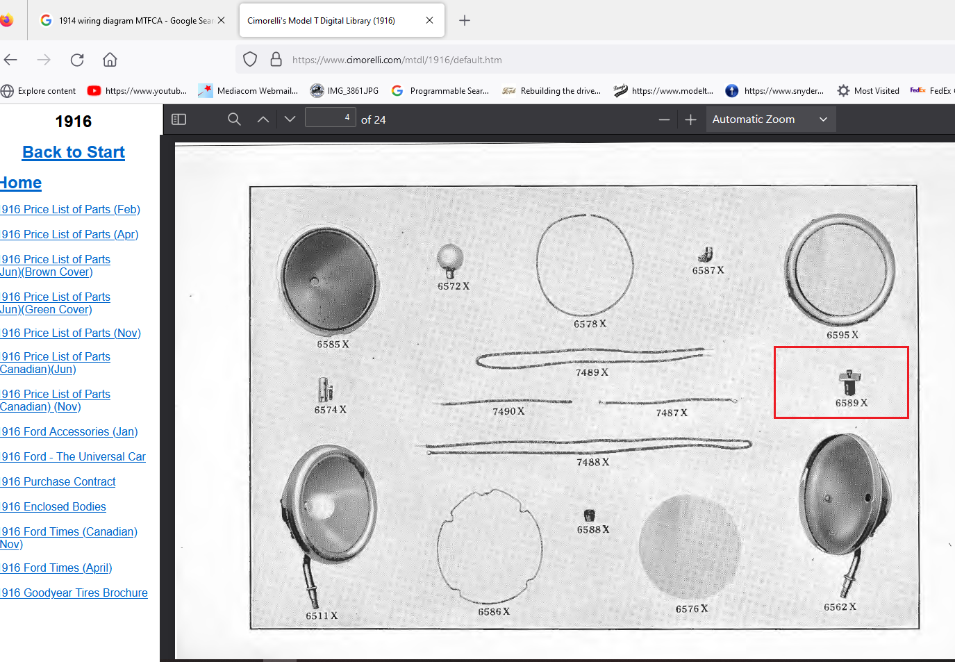
Task: Open 1916 Ford Accessories (Jan) link
Action: pos(69,431)
